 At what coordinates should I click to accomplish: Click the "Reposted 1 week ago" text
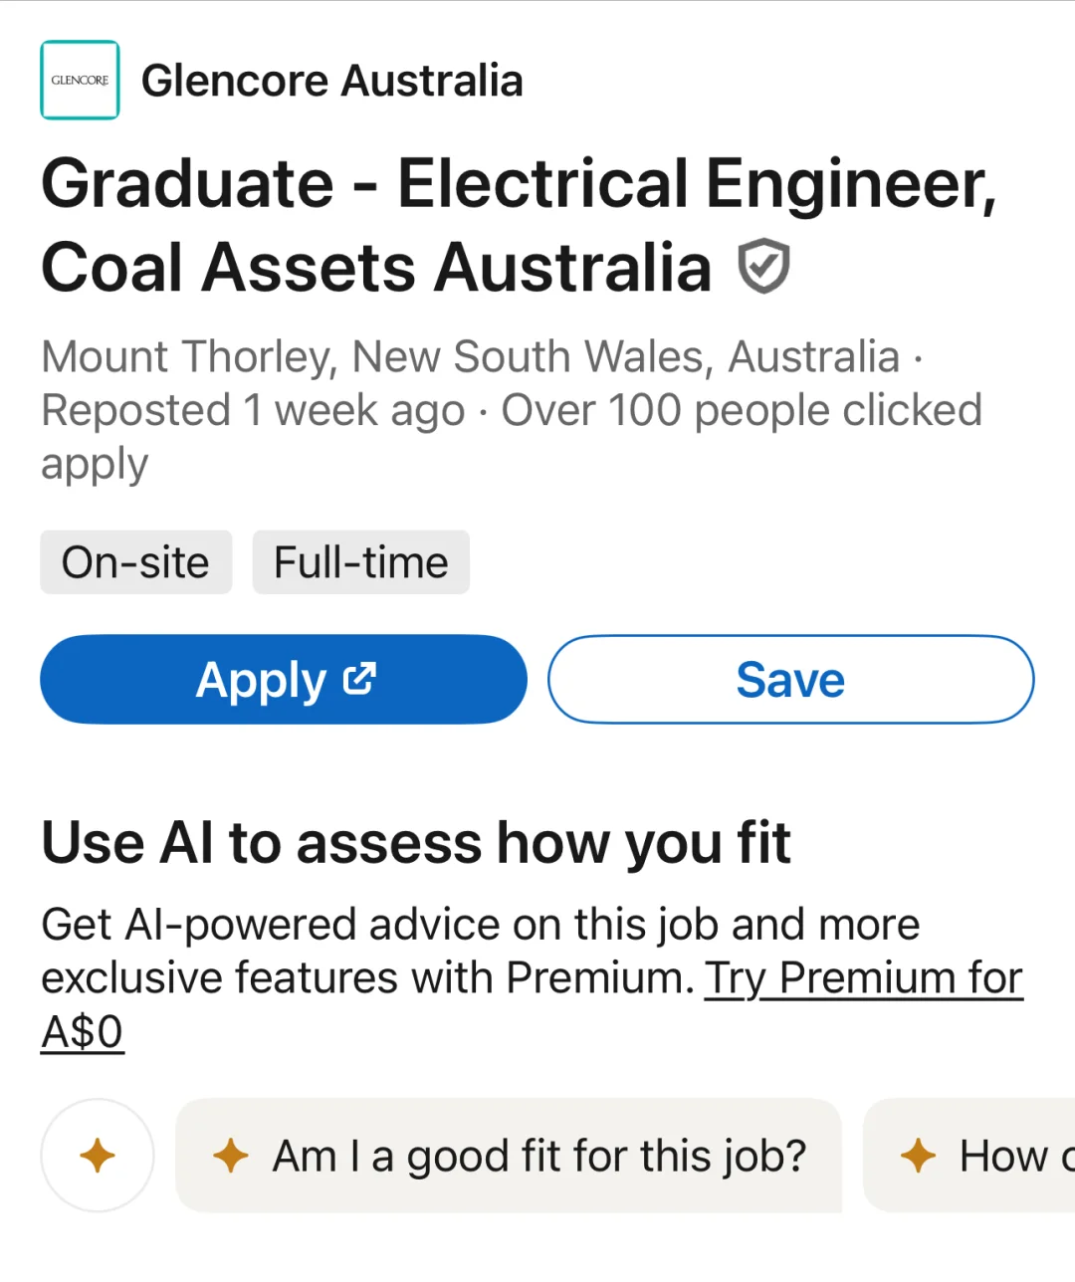tap(253, 410)
